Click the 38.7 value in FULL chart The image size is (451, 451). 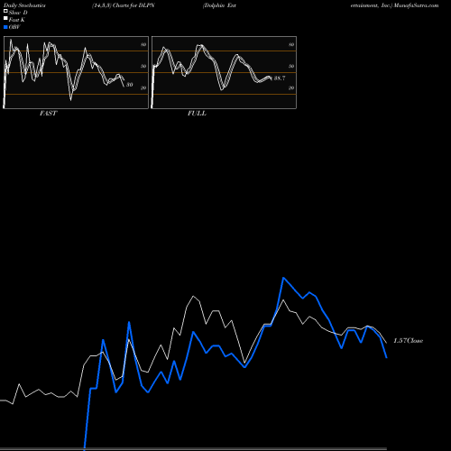click(280, 78)
